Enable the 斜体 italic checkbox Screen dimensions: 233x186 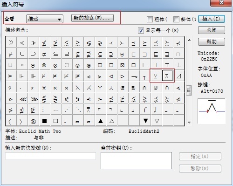point(176,19)
